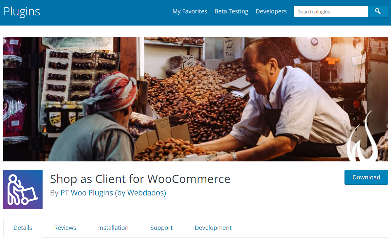
Task: Click the Shop as Client plugin icon
Action: click(23, 190)
